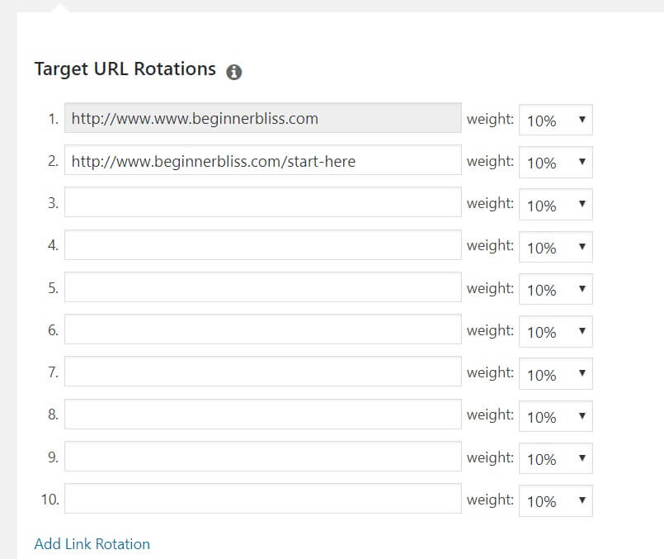Open weight dropdown for rotation 2
664x559 pixels.
click(555, 162)
